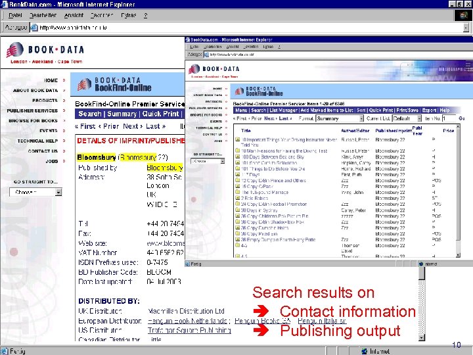
Task: Click 'Sort' in the results window toolbar
Action: click(x=361, y=110)
